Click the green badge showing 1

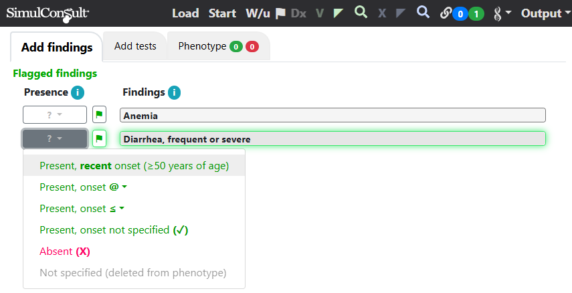click(476, 14)
